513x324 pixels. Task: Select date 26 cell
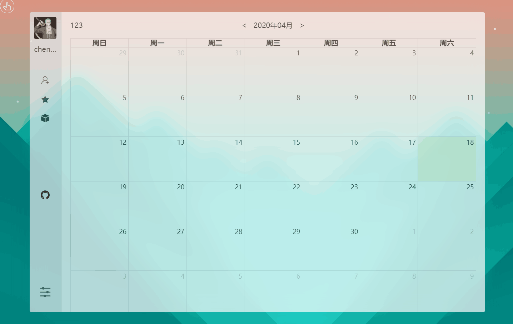pos(99,248)
